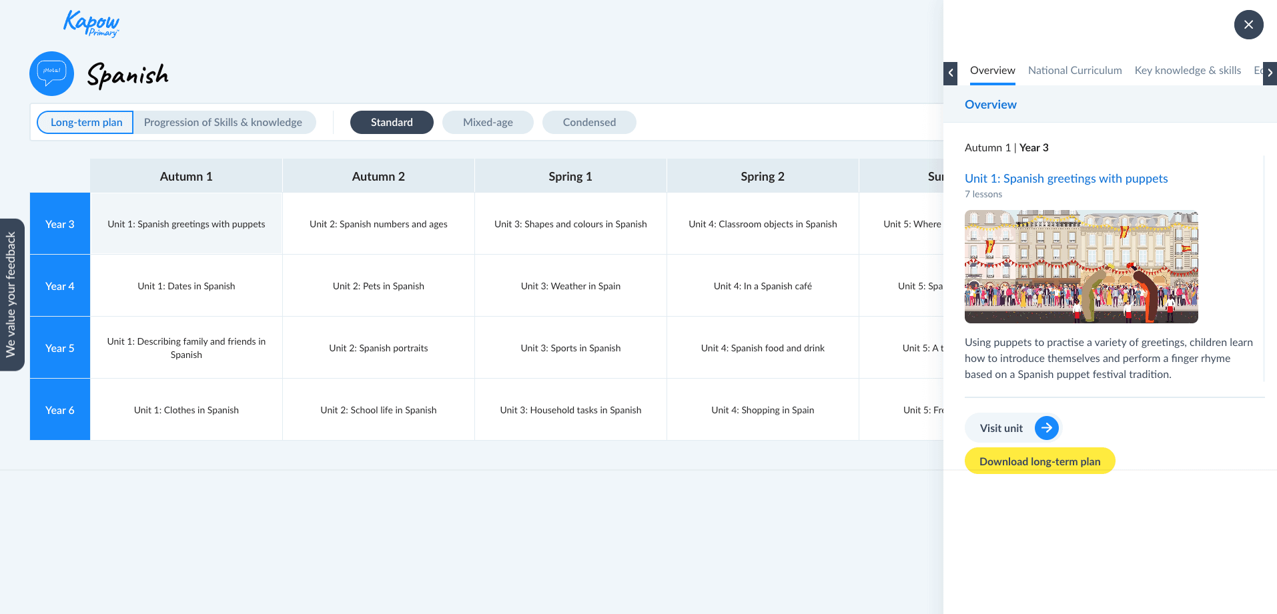The height and width of the screenshot is (614, 1277).
Task: Click the Kapow Primary logo
Action: (x=91, y=23)
